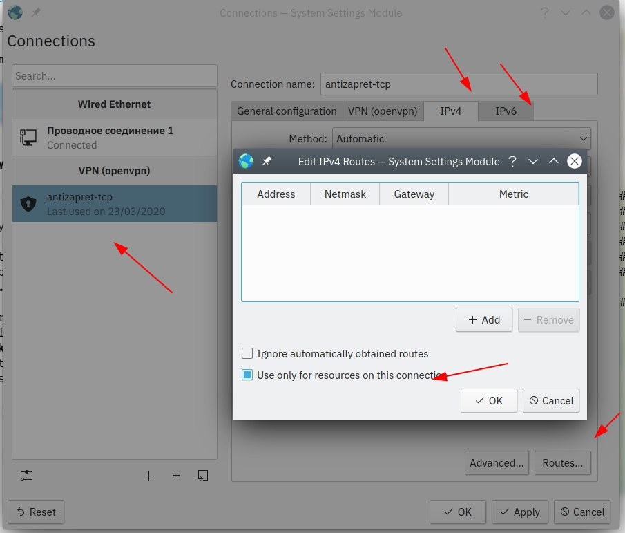This screenshot has width=625, height=533.
Task: Click OK at the bottom of the Connections window
Action: pyautogui.click(x=458, y=512)
